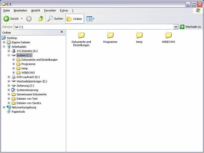
Task: Select the Systemsteuerung control panel icon
Action: pos(13,90)
